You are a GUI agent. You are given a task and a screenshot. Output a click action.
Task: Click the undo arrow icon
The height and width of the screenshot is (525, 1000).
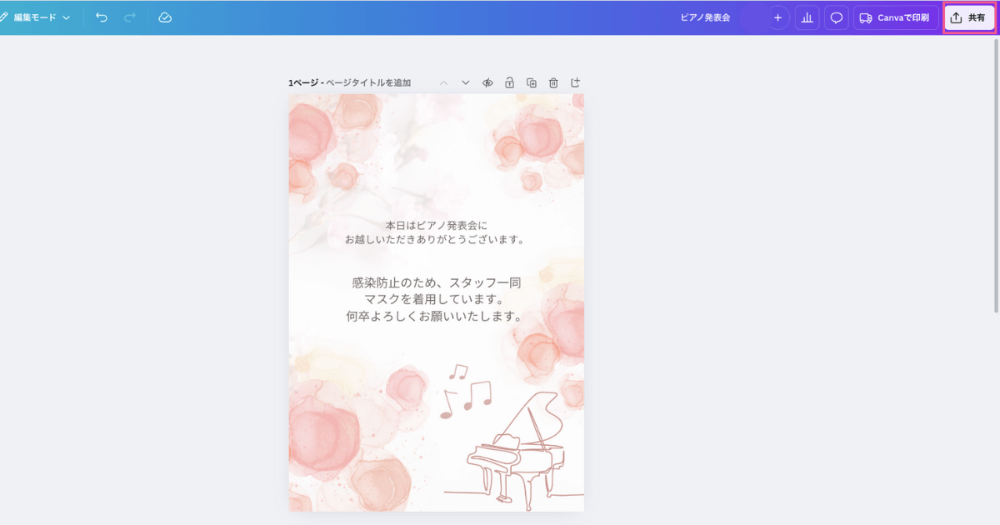point(102,17)
